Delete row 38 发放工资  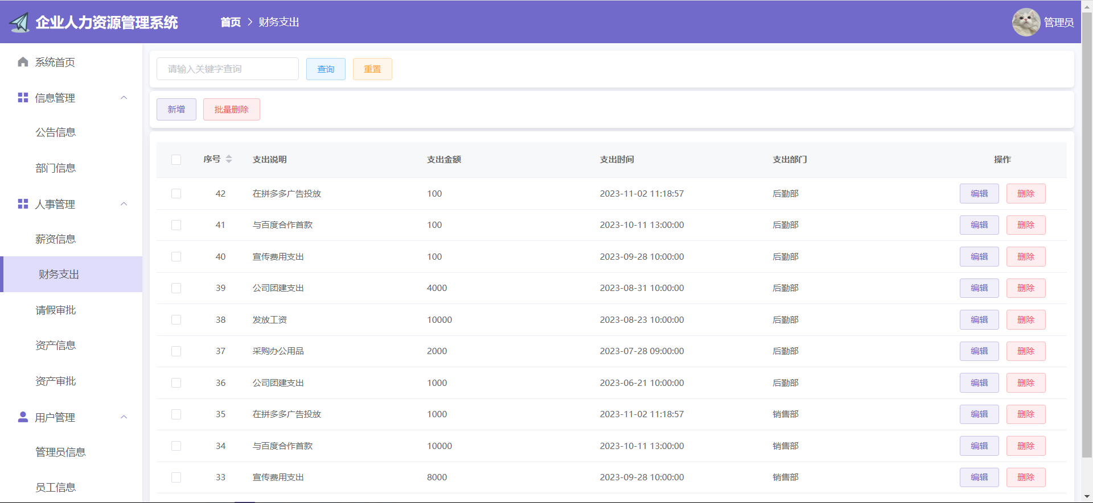(1026, 320)
